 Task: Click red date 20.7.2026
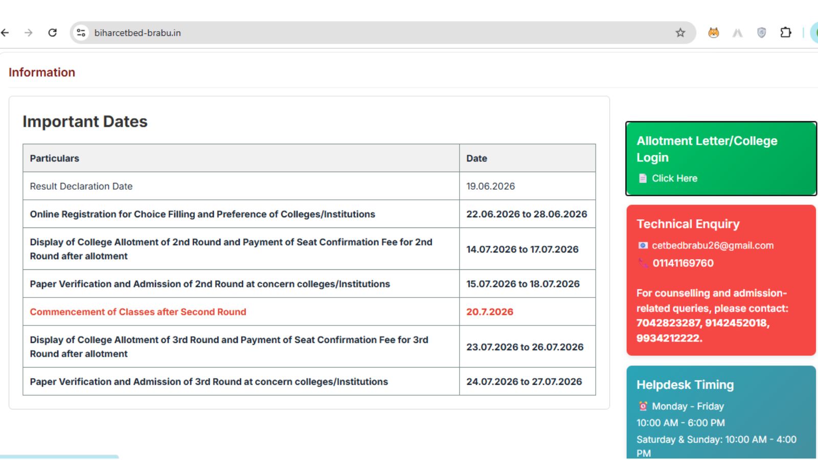(490, 312)
